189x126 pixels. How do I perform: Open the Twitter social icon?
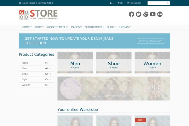(x=139, y=14)
